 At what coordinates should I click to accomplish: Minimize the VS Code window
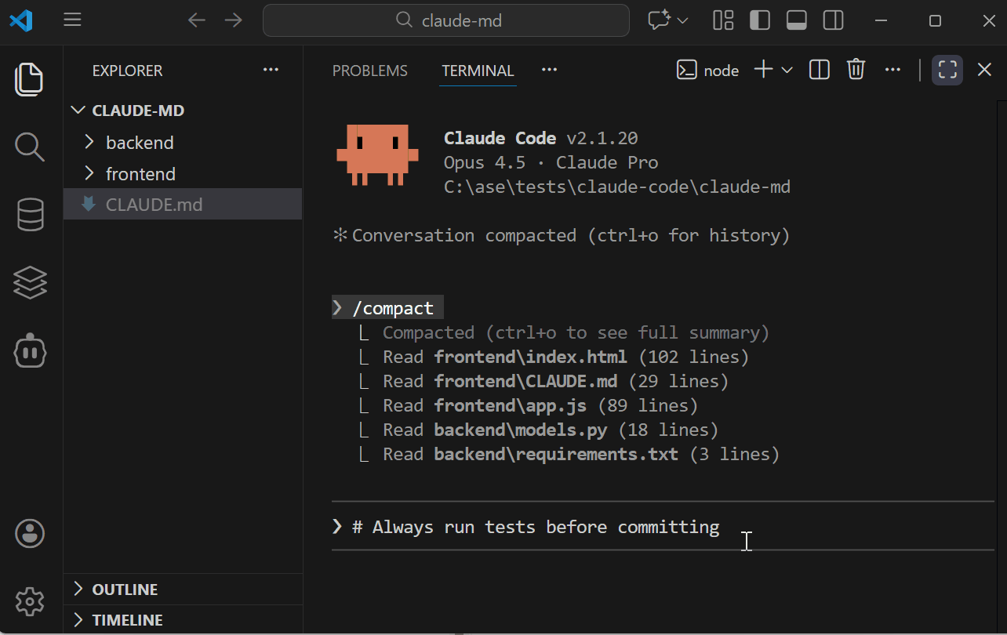(883, 20)
